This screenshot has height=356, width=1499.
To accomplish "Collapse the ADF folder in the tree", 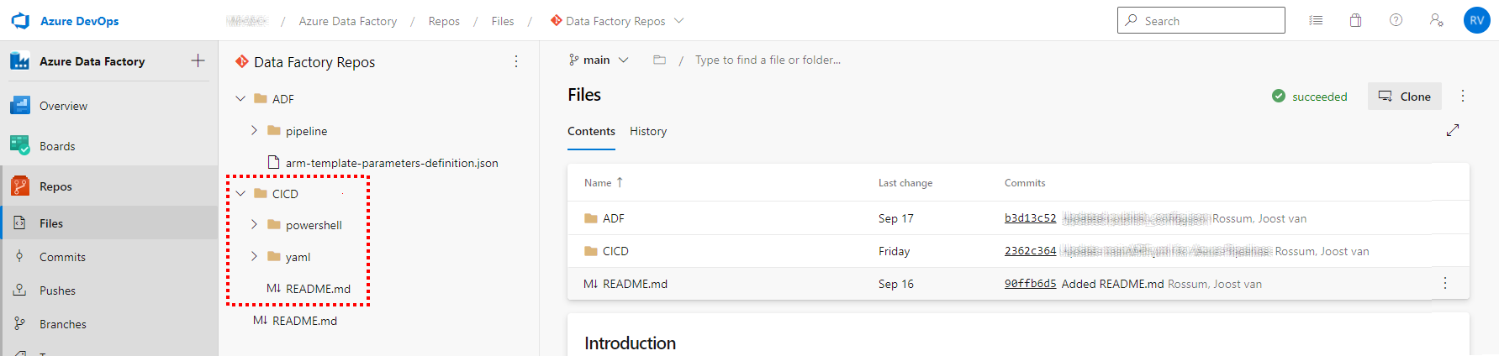I will point(240,99).
